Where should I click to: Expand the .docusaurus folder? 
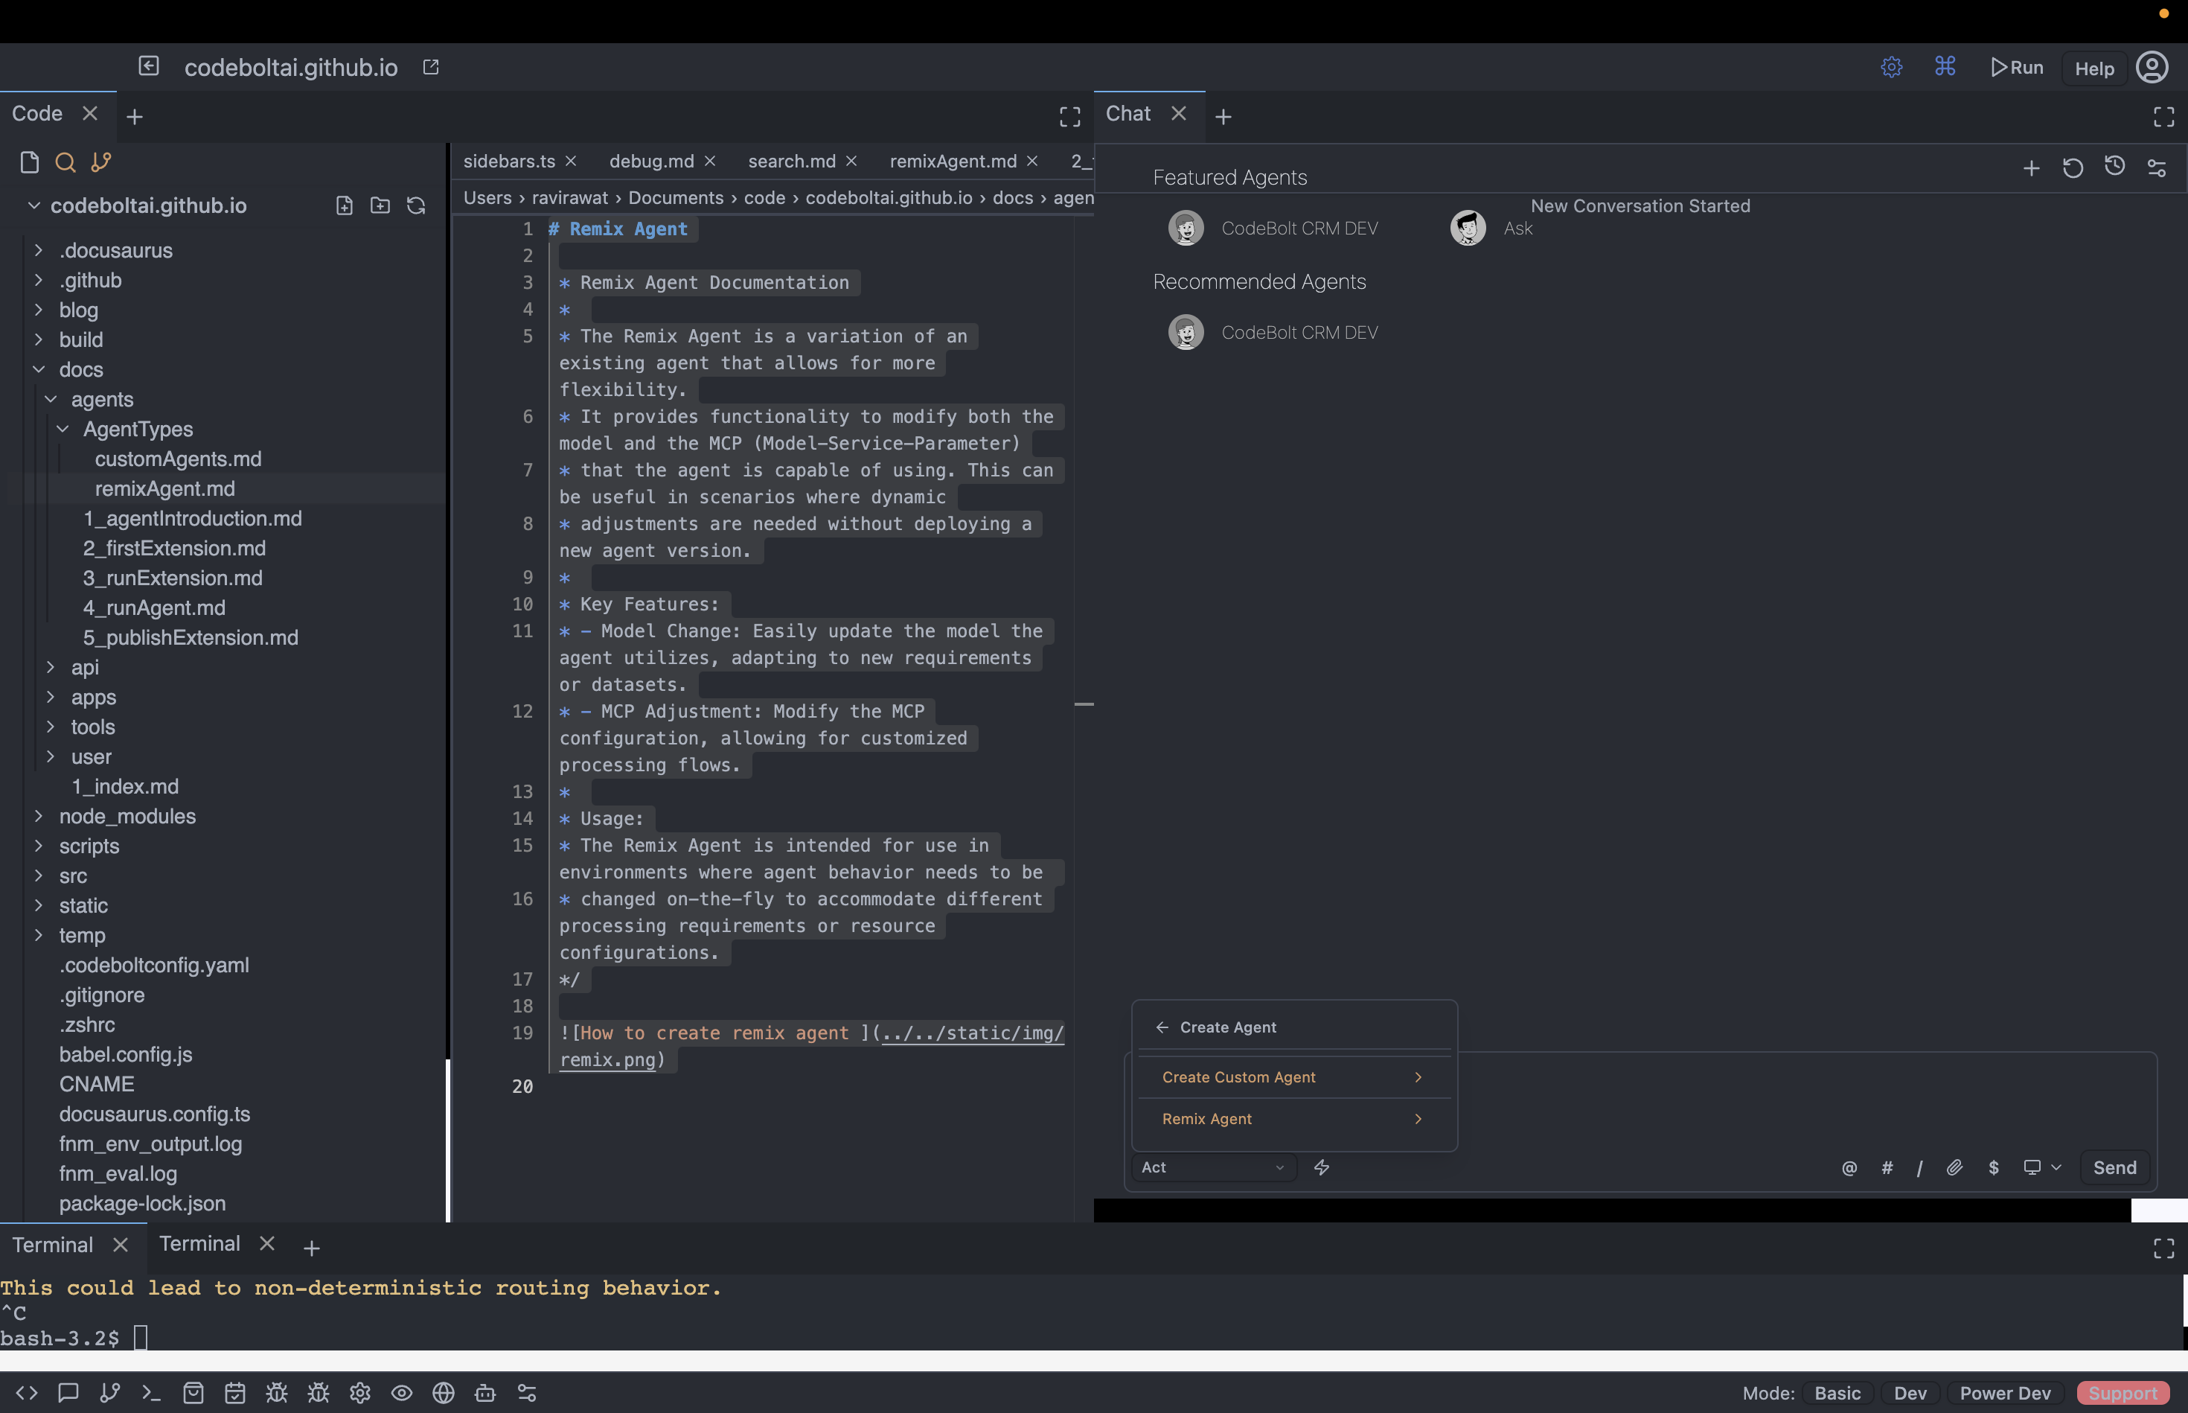point(39,249)
